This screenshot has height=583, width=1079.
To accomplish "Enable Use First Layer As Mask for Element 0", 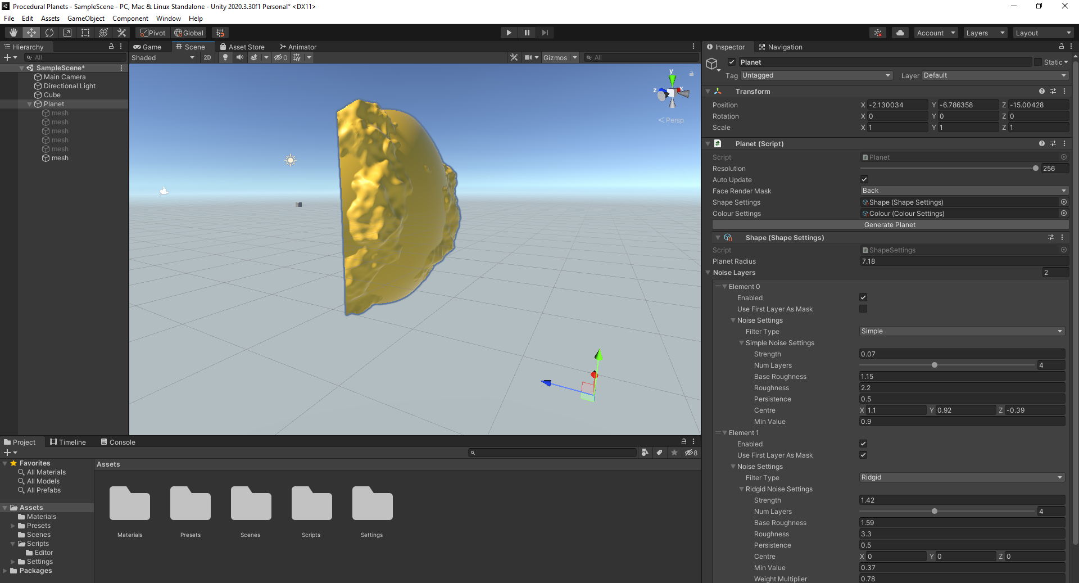I will click(x=864, y=308).
